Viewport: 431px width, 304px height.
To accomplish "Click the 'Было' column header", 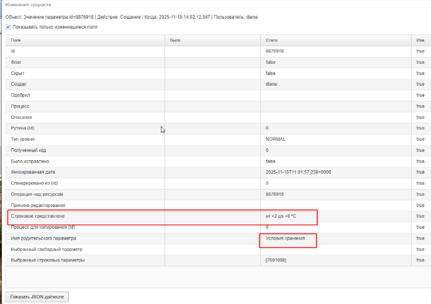I will pos(213,40).
